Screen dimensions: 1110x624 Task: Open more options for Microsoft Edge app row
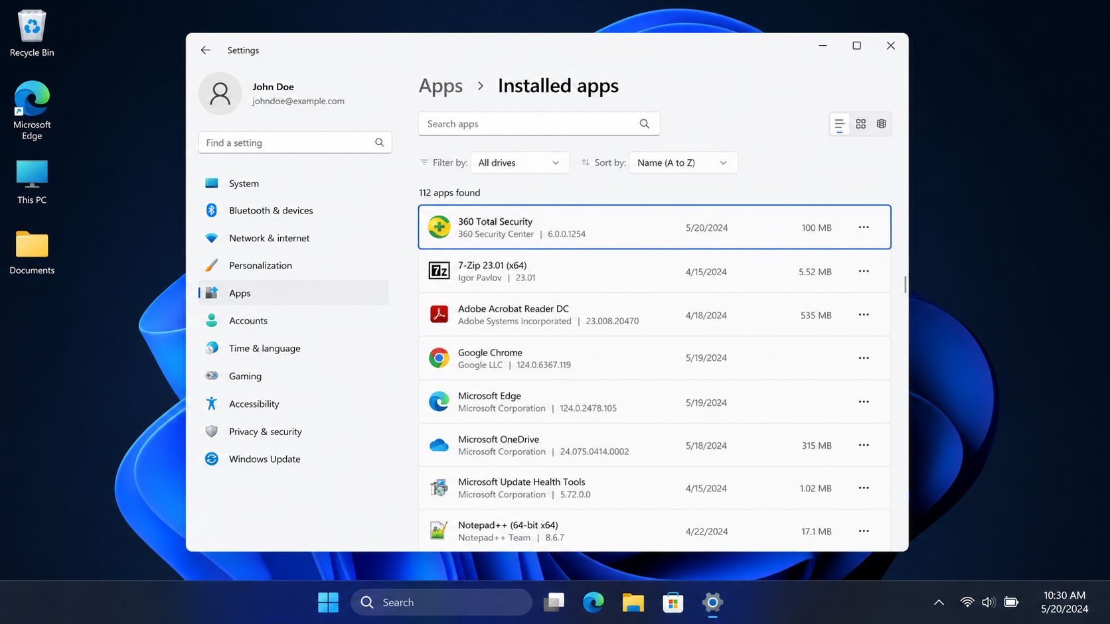[x=864, y=402]
